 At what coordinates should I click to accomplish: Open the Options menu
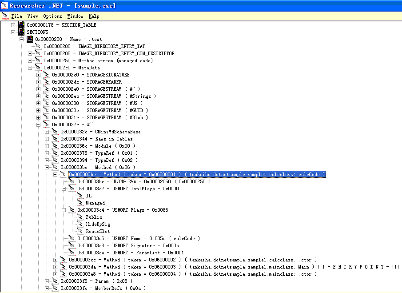[x=52, y=16]
